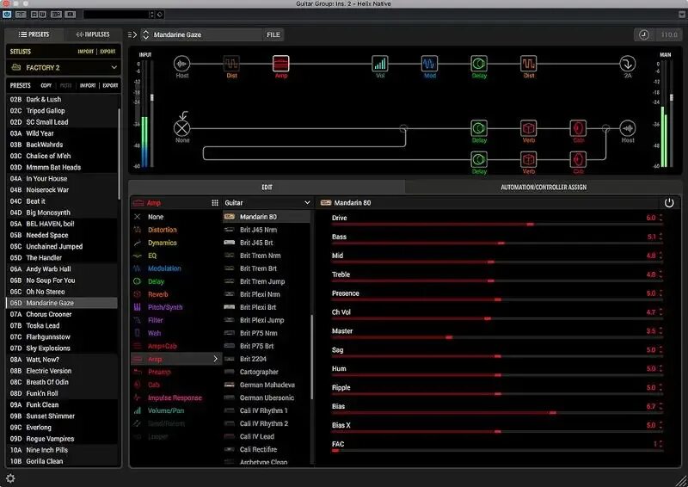Screen dimensions: 688x487
Task: Select the Mod block in signal path
Action: [429, 64]
